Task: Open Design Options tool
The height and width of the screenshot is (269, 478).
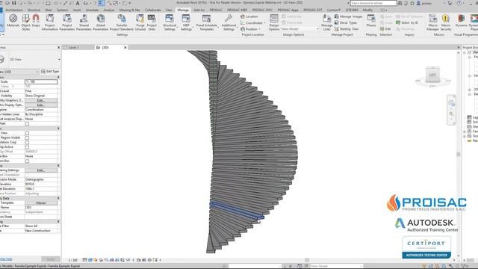Action: [x=274, y=22]
